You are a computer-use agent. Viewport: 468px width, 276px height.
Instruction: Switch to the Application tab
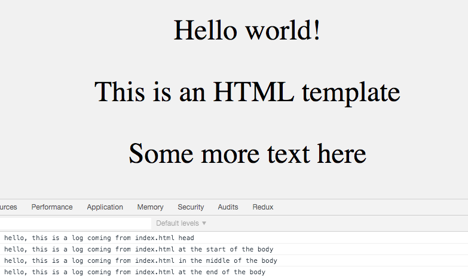[x=105, y=207]
